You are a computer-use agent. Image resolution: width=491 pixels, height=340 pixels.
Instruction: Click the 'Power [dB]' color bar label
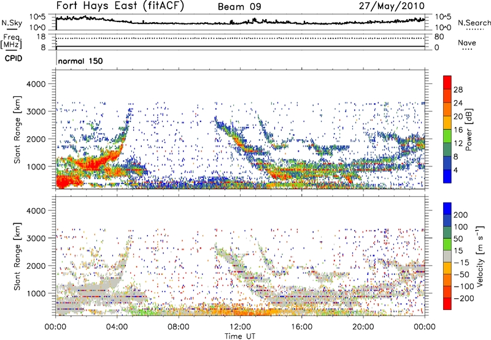pyautogui.click(x=469, y=129)
